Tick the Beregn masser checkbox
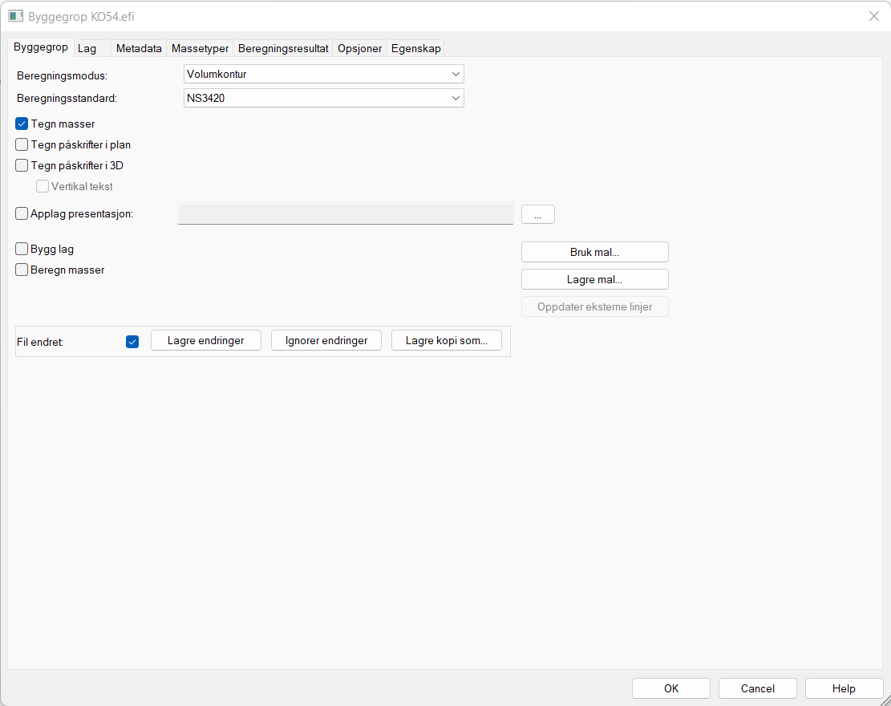The image size is (891, 706). pyautogui.click(x=22, y=270)
